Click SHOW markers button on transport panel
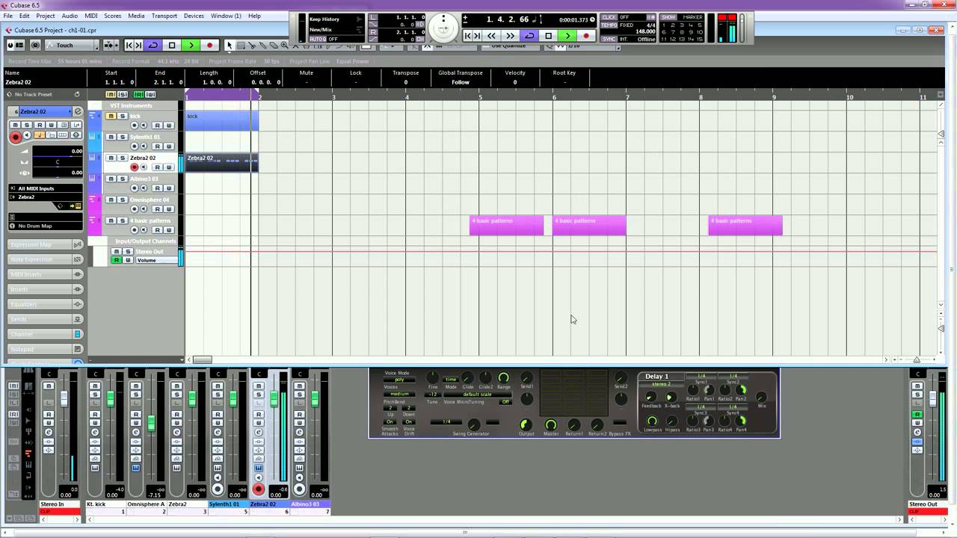This screenshot has height=538, width=957. [668, 17]
